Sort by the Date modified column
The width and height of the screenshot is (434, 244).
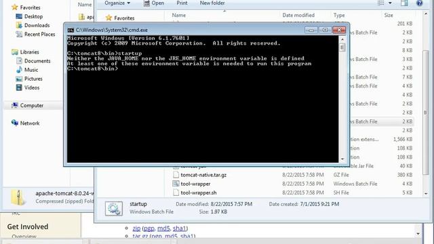(298, 15)
